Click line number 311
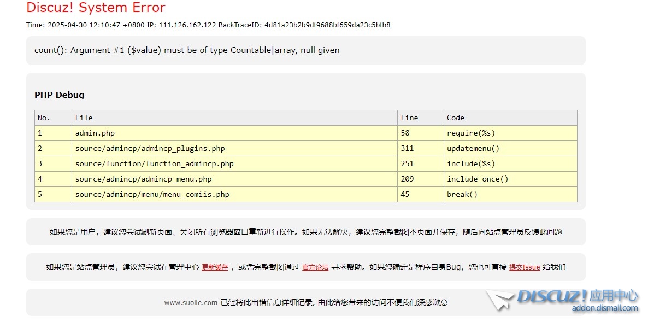This screenshot has height=322, width=648. click(421, 148)
